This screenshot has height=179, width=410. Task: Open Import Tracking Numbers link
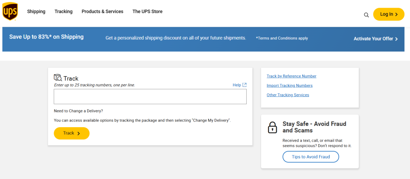pyautogui.click(x=289, y=86)
